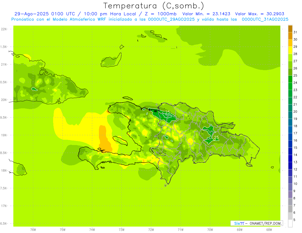This screenshot has height=233, width=302.
Task: Click the blue legend swatch between 15 and 16
Action: click(290, 144)
